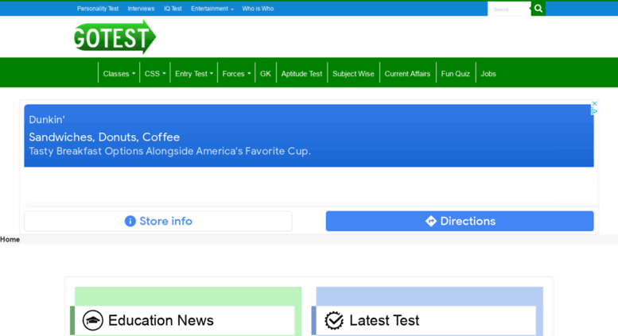Open the IQ Test link

tap(173, 9)
